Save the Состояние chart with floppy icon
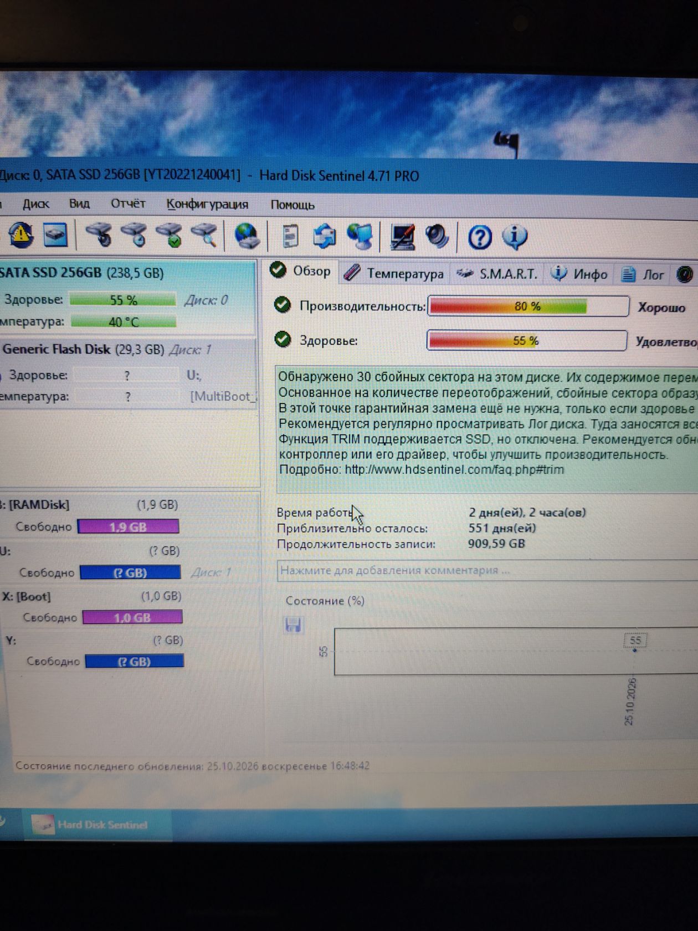The width and height of the screenshot is (698, 931). (293, 625)
